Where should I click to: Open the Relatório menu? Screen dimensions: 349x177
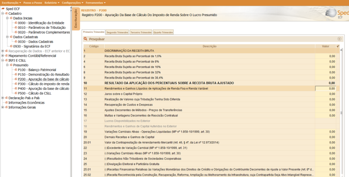click(52, 3)
